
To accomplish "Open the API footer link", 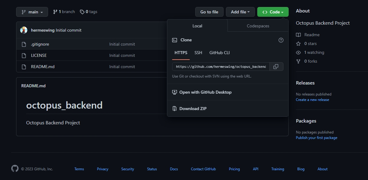I will pos(256,169).
